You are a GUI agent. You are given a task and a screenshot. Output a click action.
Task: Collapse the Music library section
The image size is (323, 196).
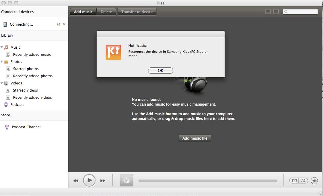pos(2,47)
